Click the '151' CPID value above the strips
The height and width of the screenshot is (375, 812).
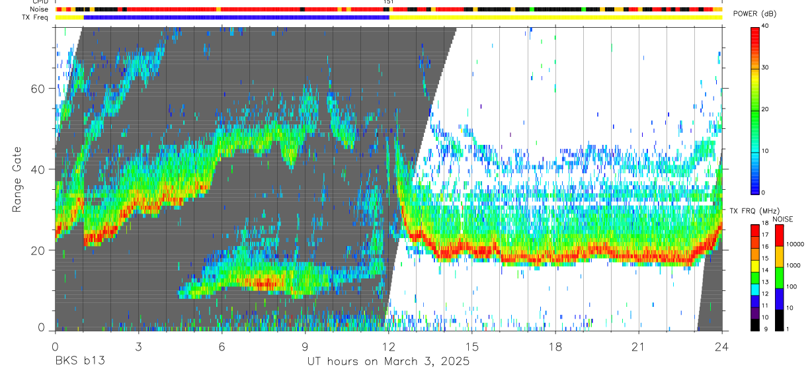388,2
